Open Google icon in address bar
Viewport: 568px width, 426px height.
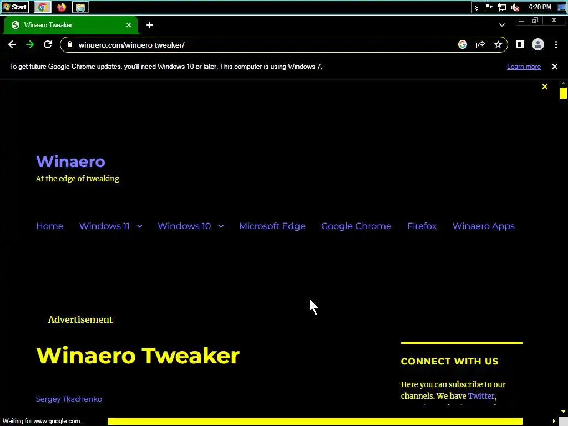[x=462, y=44]
